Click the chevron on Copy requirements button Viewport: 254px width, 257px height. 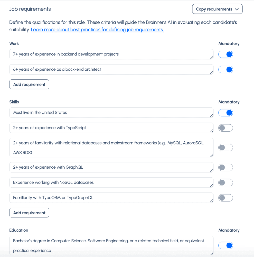pos(237,9)
